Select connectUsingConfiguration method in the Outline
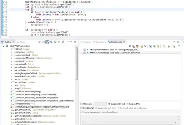The image size is (184, 125). point(42,107)
